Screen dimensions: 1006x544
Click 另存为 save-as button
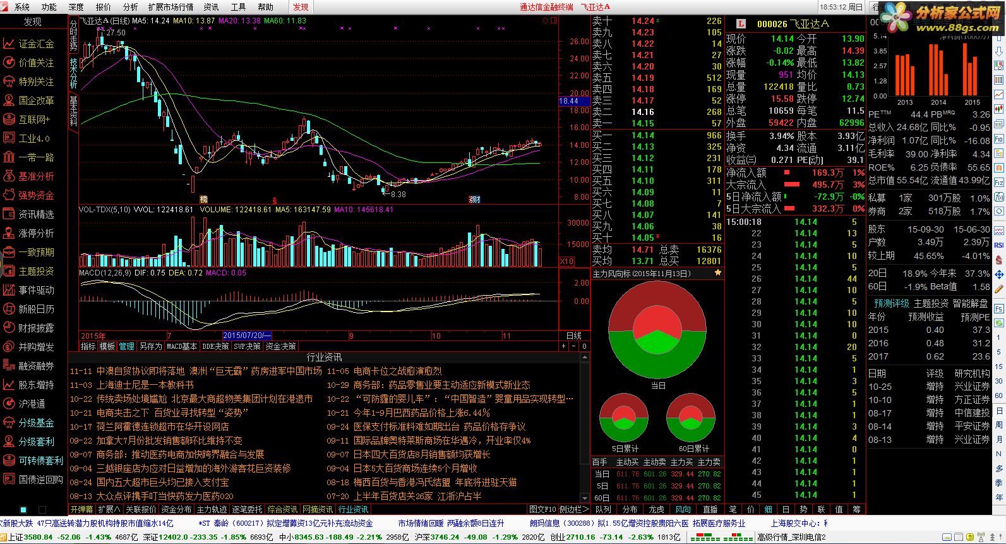150,346
